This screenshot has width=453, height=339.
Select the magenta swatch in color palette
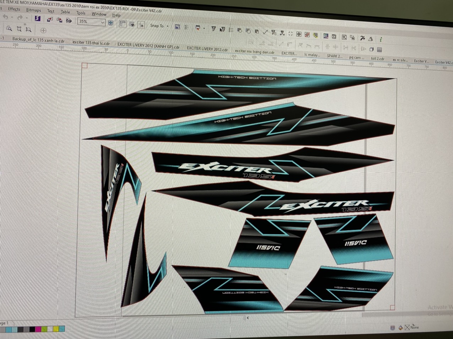(x=38, y=329)
